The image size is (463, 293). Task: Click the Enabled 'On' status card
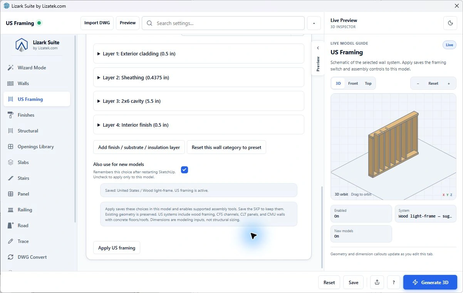click(361, 214)
